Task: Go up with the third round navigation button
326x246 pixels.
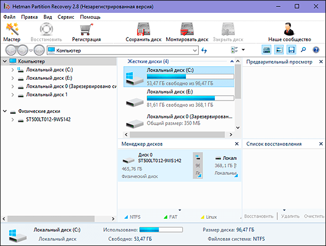Action: pyautogui.click(x=40, y=50)
